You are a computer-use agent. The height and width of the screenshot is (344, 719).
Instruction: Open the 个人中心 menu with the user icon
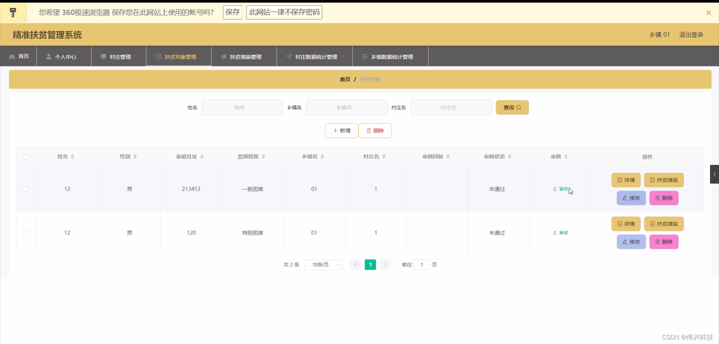click(x=49, y=56)
